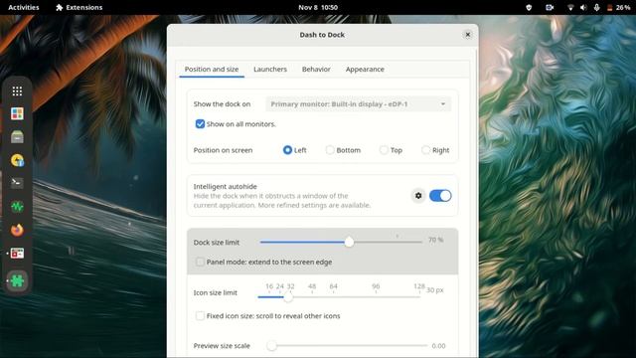This screenshot has height=358, width=636.
Task: Click the shield icon in top bar
Action: pyautogui.click(x=529, y=7)
